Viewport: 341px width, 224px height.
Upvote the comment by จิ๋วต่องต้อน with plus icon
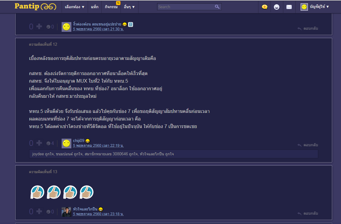tap(39, 26)
